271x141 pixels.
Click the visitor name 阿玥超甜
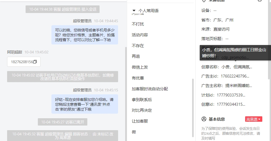point(14,52)
